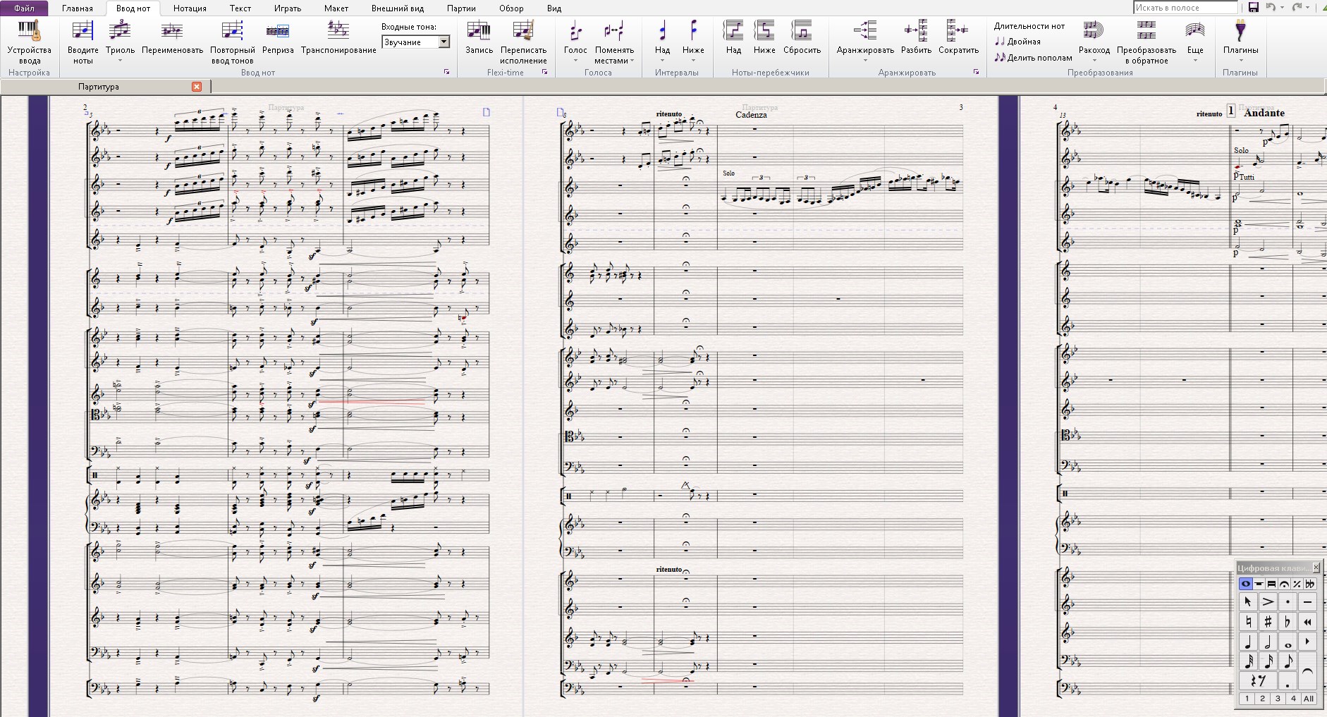
Task: Save the score with the floppy disk icon
Action: click(1253, 7)
